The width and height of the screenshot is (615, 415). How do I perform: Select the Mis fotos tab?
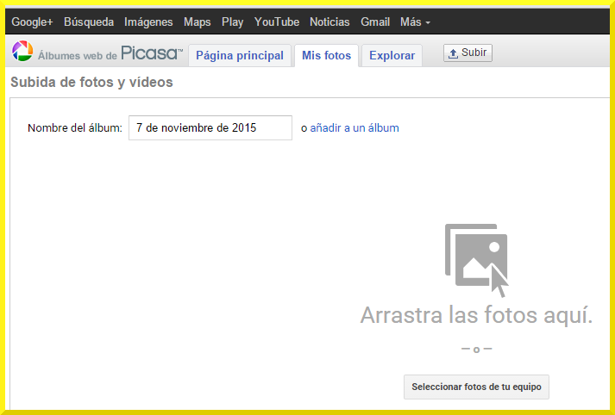(326, 56)
